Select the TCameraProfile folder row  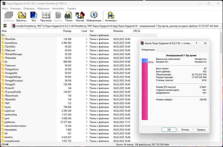coord(79,92)
